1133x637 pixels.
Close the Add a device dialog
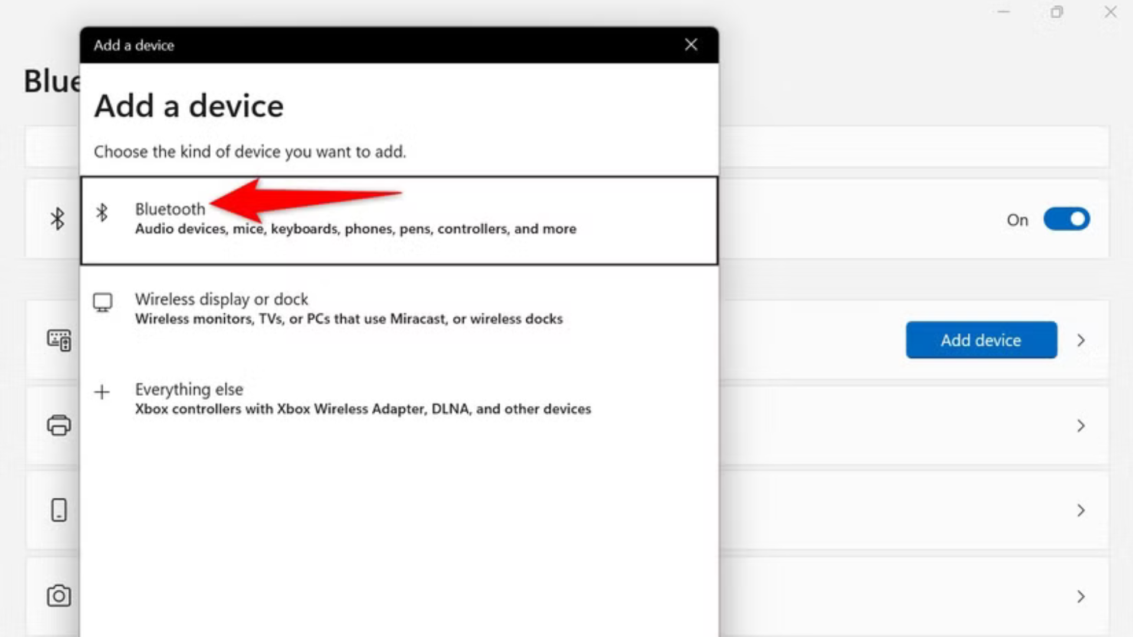coord(690,45)
